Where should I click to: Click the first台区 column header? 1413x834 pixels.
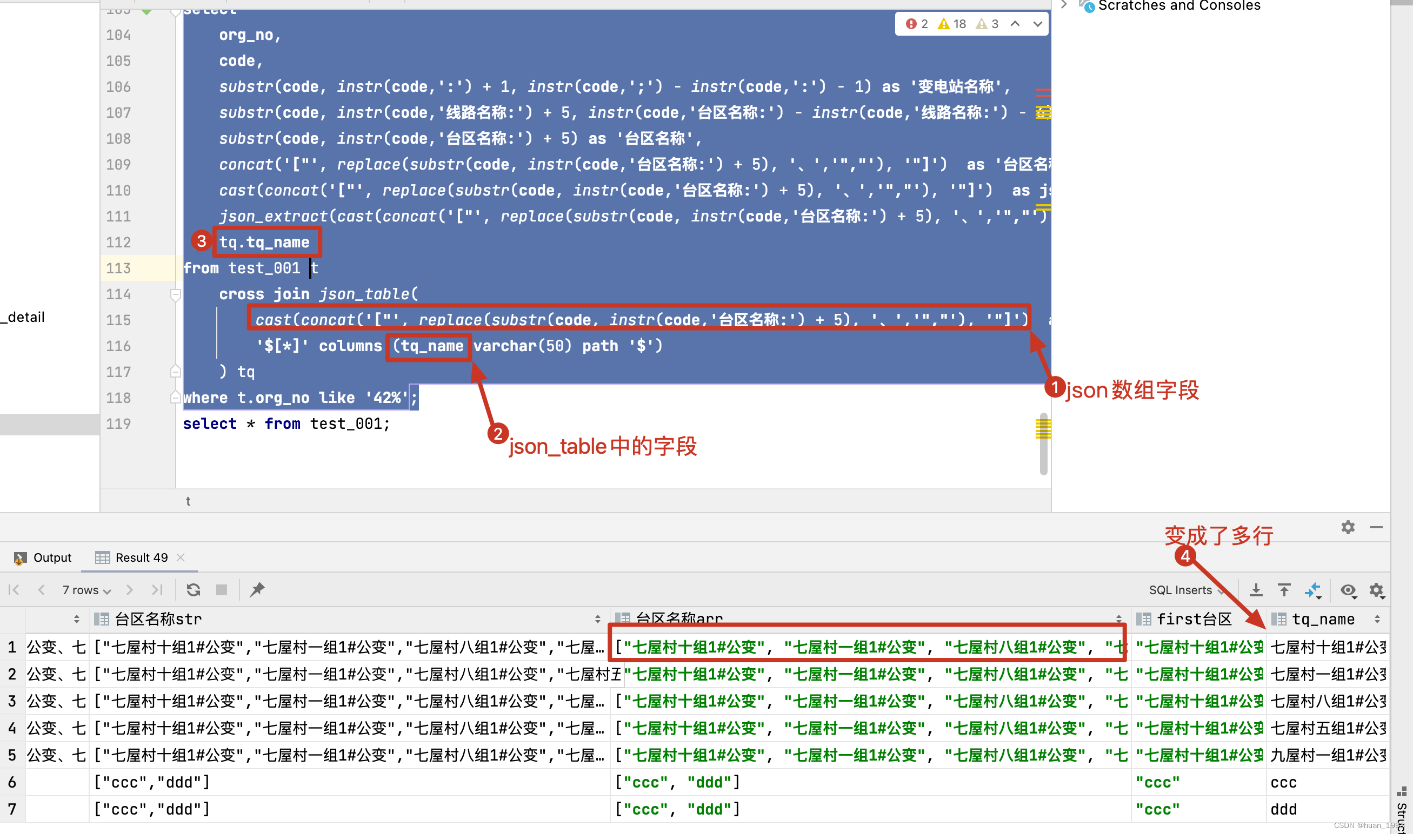pos(1194,619)
